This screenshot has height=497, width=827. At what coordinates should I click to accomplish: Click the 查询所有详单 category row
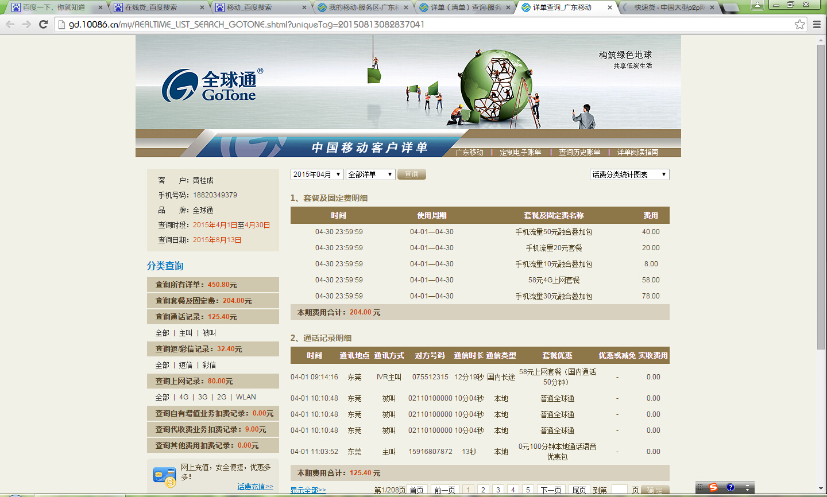(x=213, y=285)
